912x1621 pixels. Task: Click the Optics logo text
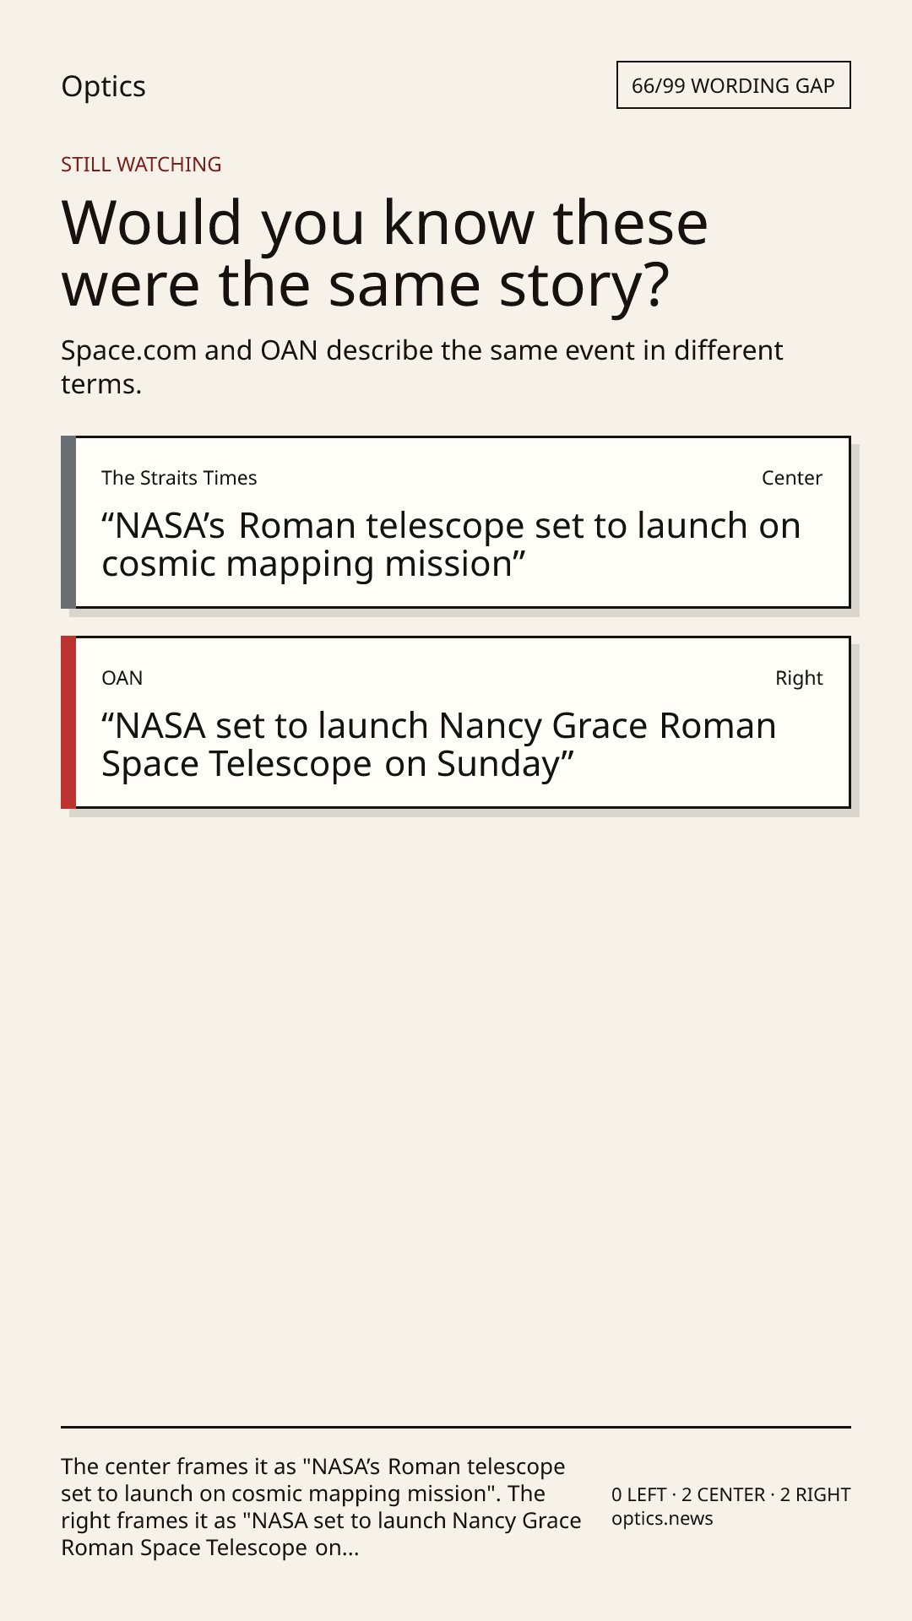point(103,86)
